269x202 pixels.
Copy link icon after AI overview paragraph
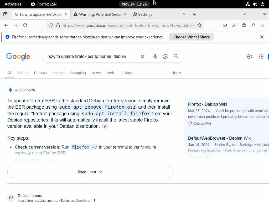pyautogui.click(x=105, y=127)
